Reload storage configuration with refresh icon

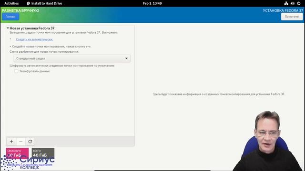30,142
